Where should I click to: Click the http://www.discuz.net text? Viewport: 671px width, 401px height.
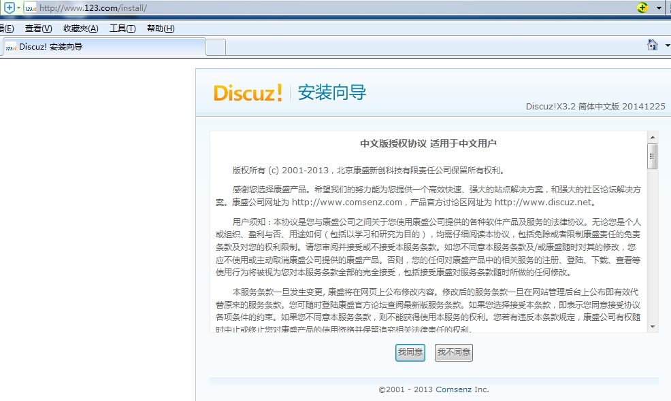click(543, 203)
